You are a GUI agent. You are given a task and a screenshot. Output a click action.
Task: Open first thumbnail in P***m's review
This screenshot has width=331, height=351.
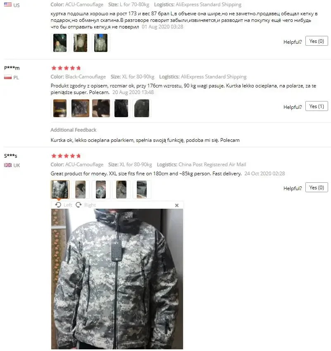tap(60, 108)
